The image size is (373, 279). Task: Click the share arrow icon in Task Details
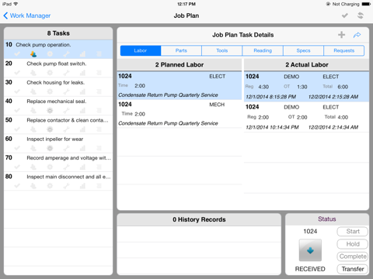[357, 35]
